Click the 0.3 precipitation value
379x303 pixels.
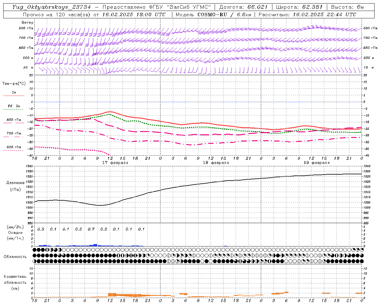pyautogui.click(x=41, y=229)
